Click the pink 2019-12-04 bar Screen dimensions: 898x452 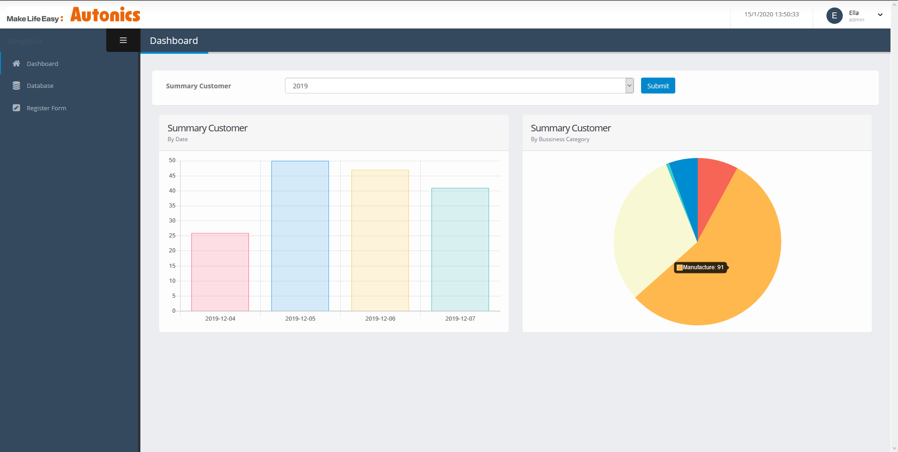tap(220, 272)
